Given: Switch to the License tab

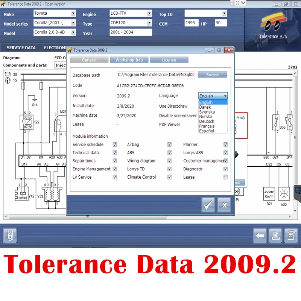Looking at the screenshot, I should [169, 60].
